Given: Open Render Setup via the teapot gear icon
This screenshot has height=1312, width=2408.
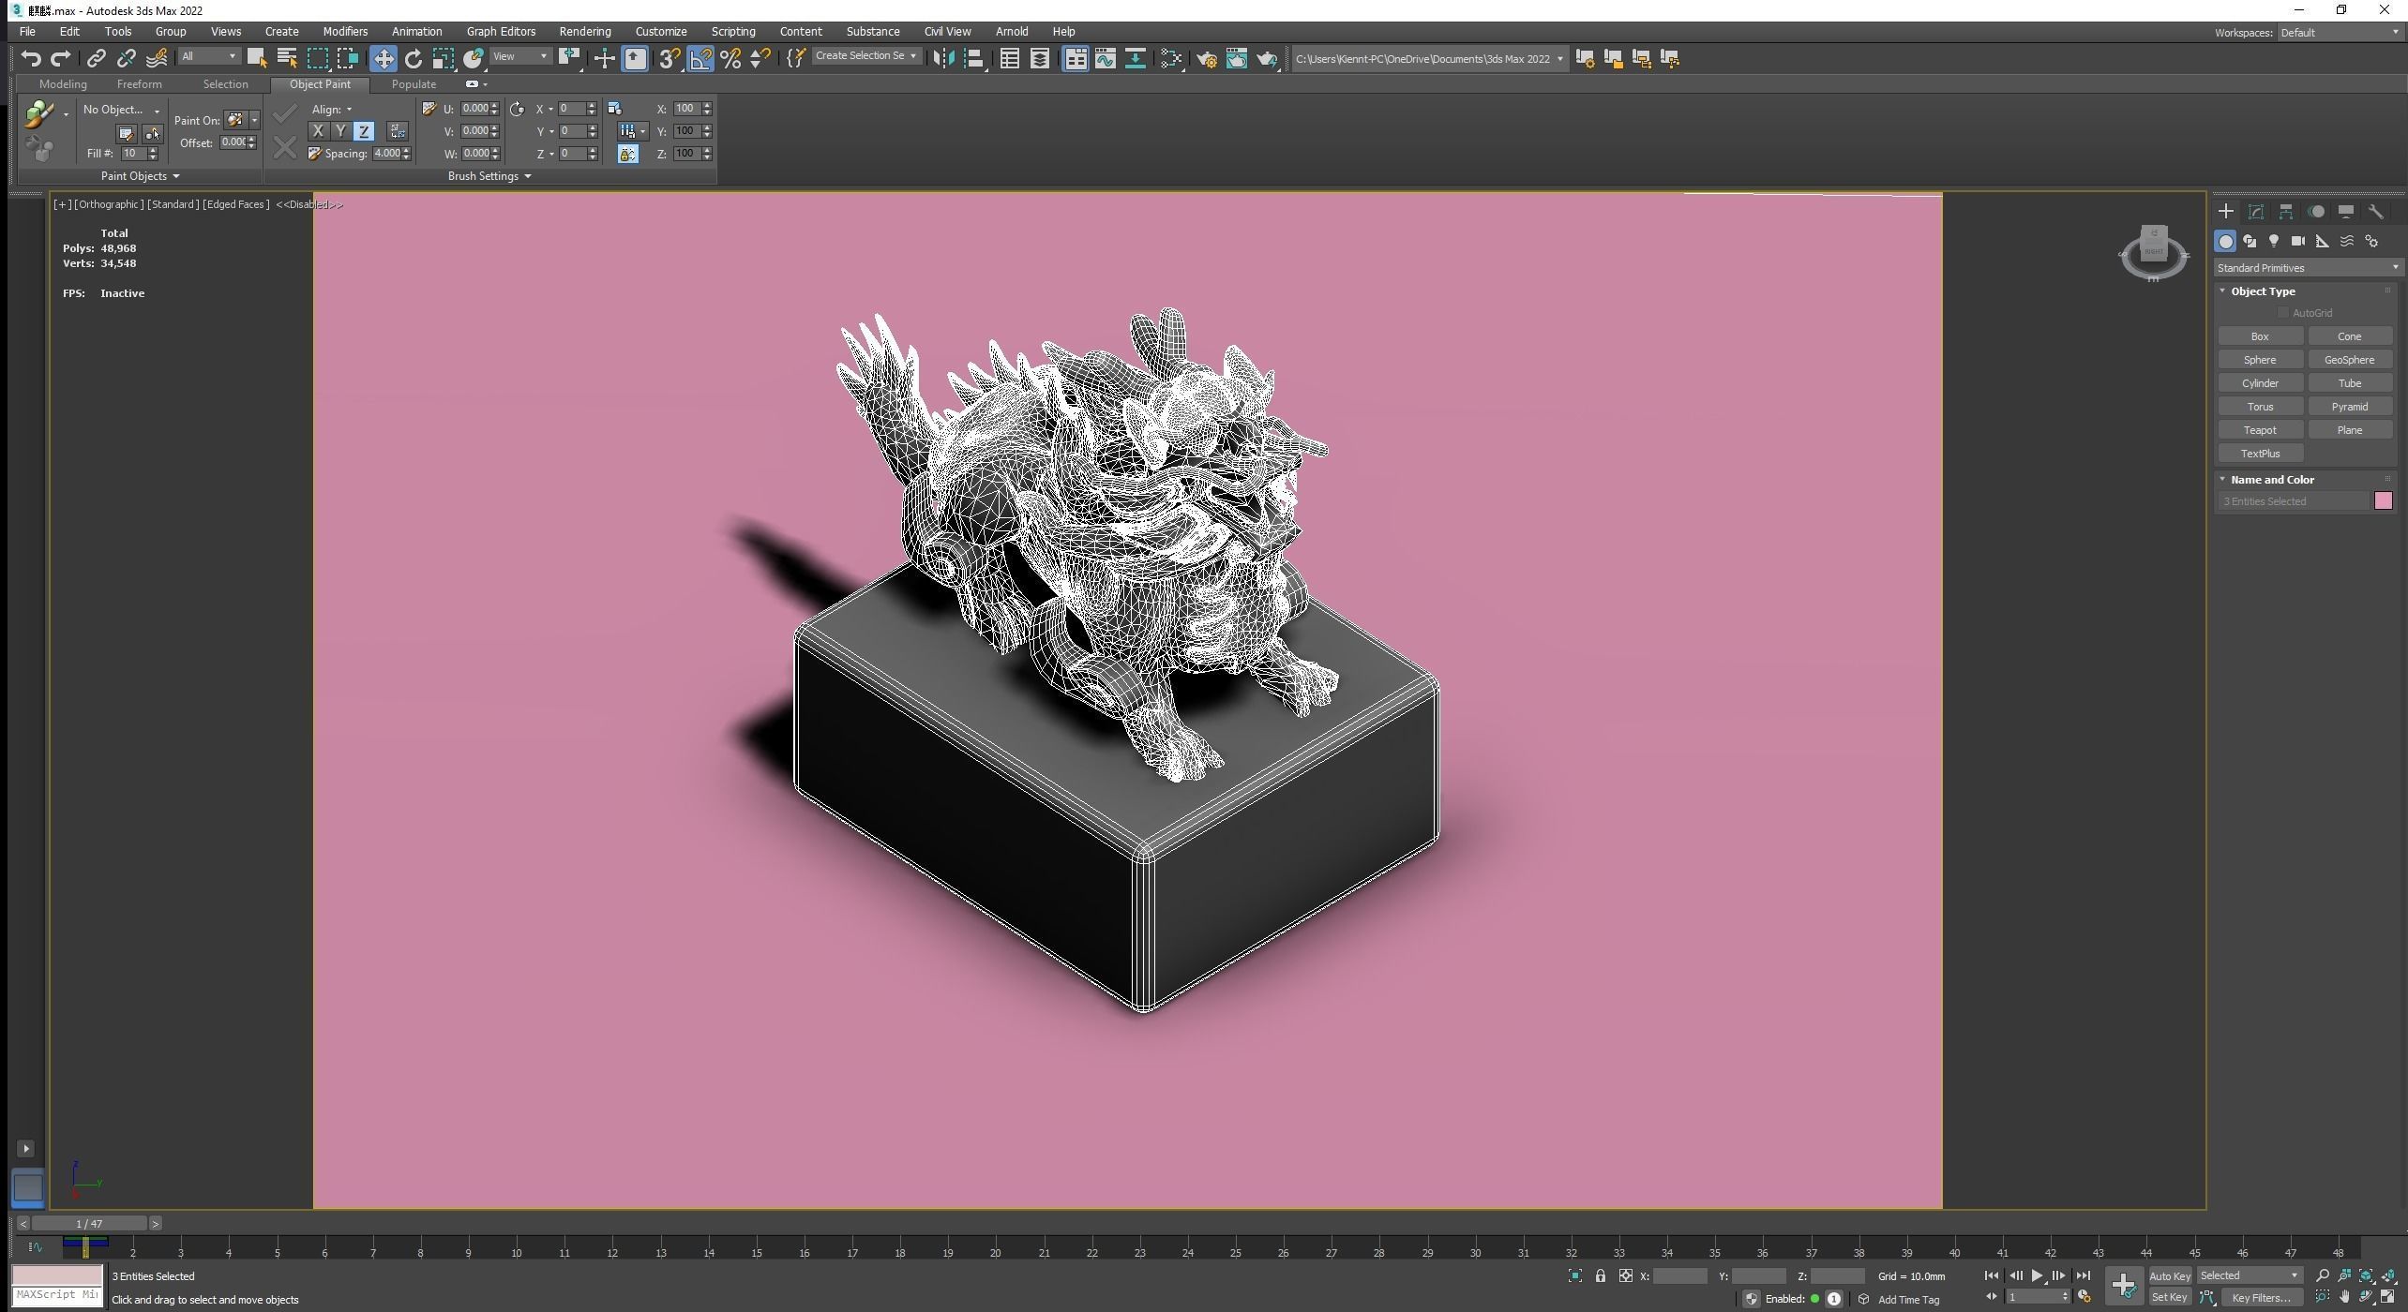Looking at the screenshot, I should pyautogui.click(x=1206, y=58).
